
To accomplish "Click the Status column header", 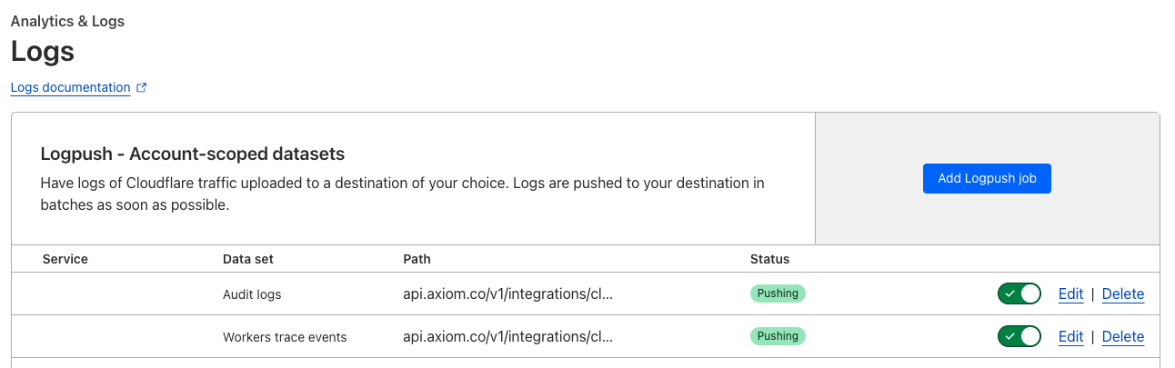I will 769,259.
